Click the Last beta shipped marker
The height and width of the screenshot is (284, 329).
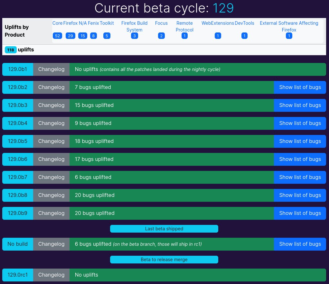[164, 229]
